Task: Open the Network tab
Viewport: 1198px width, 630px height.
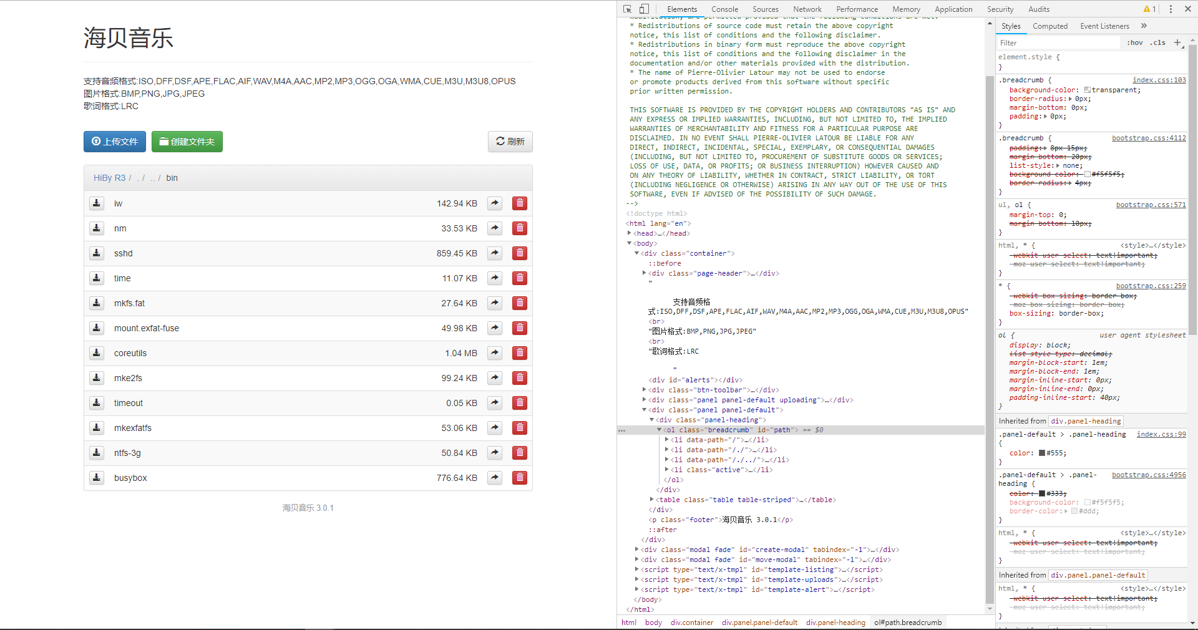Action: pyautogui.click(x=807, y=9)
